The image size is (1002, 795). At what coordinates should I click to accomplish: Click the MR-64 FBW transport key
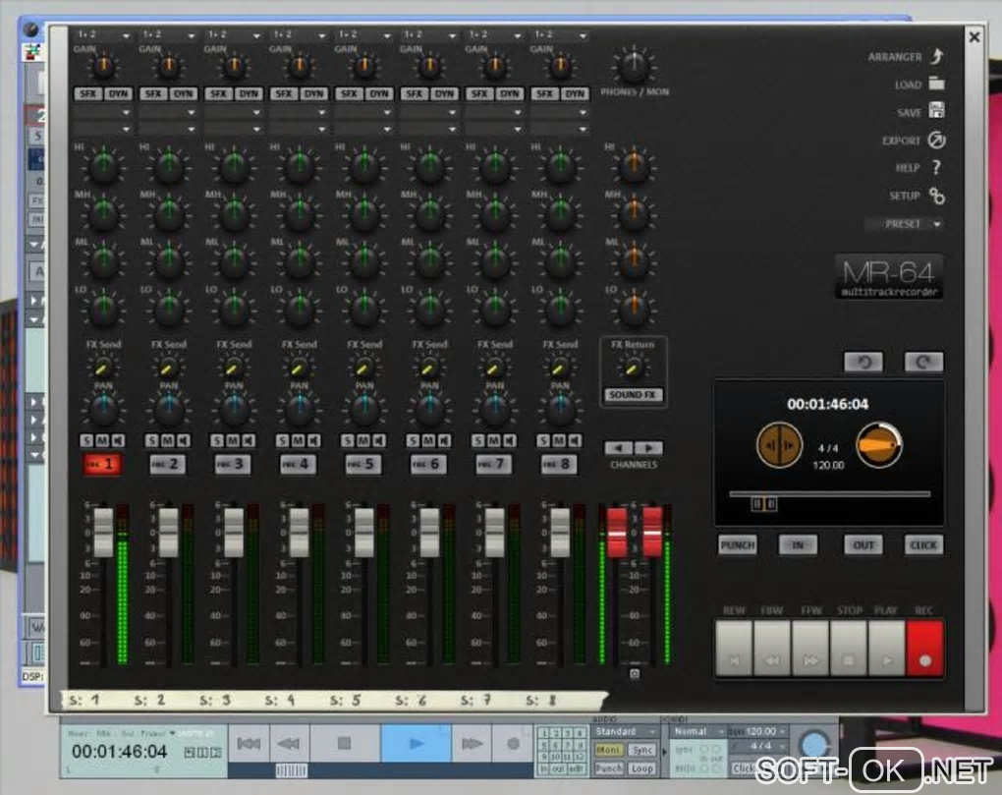tap(772, 648)
